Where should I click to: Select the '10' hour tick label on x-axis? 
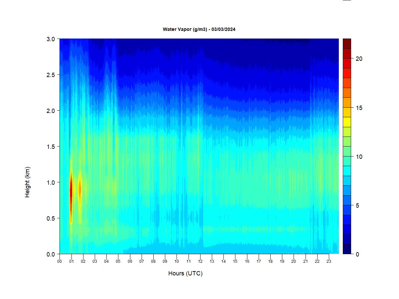(x=177, y=261)
